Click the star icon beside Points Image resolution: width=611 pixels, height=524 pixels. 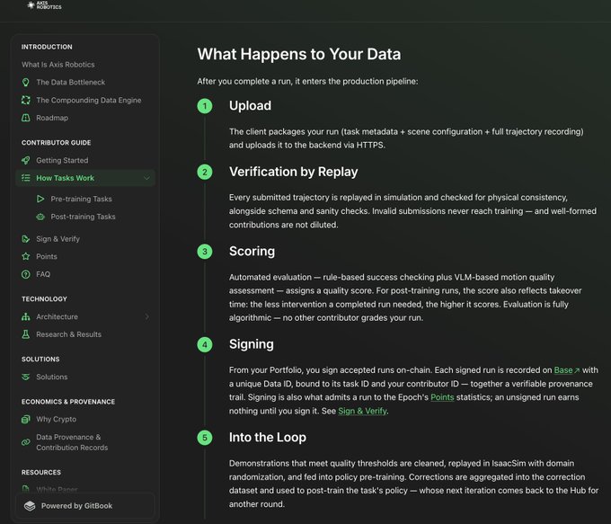(x=26, y=256)
